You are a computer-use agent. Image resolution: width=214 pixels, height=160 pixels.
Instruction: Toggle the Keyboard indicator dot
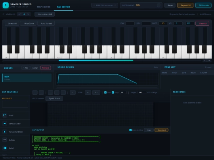[4, 14]
